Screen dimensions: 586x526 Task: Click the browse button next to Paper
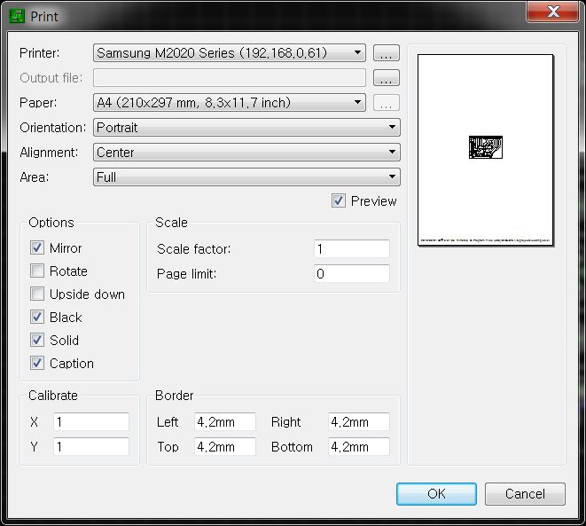coord(387,102)
